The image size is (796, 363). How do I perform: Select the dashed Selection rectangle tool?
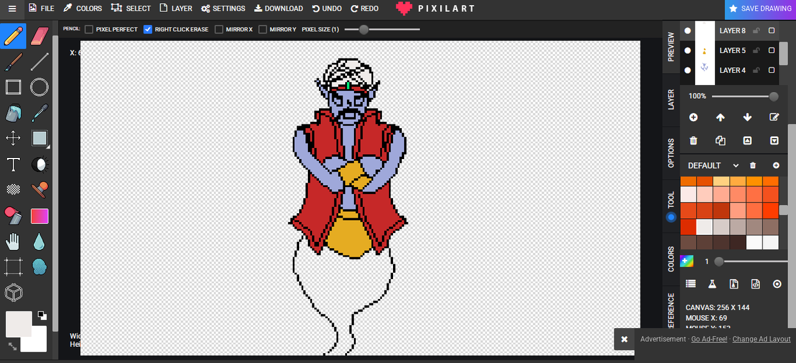click(13, 267)
